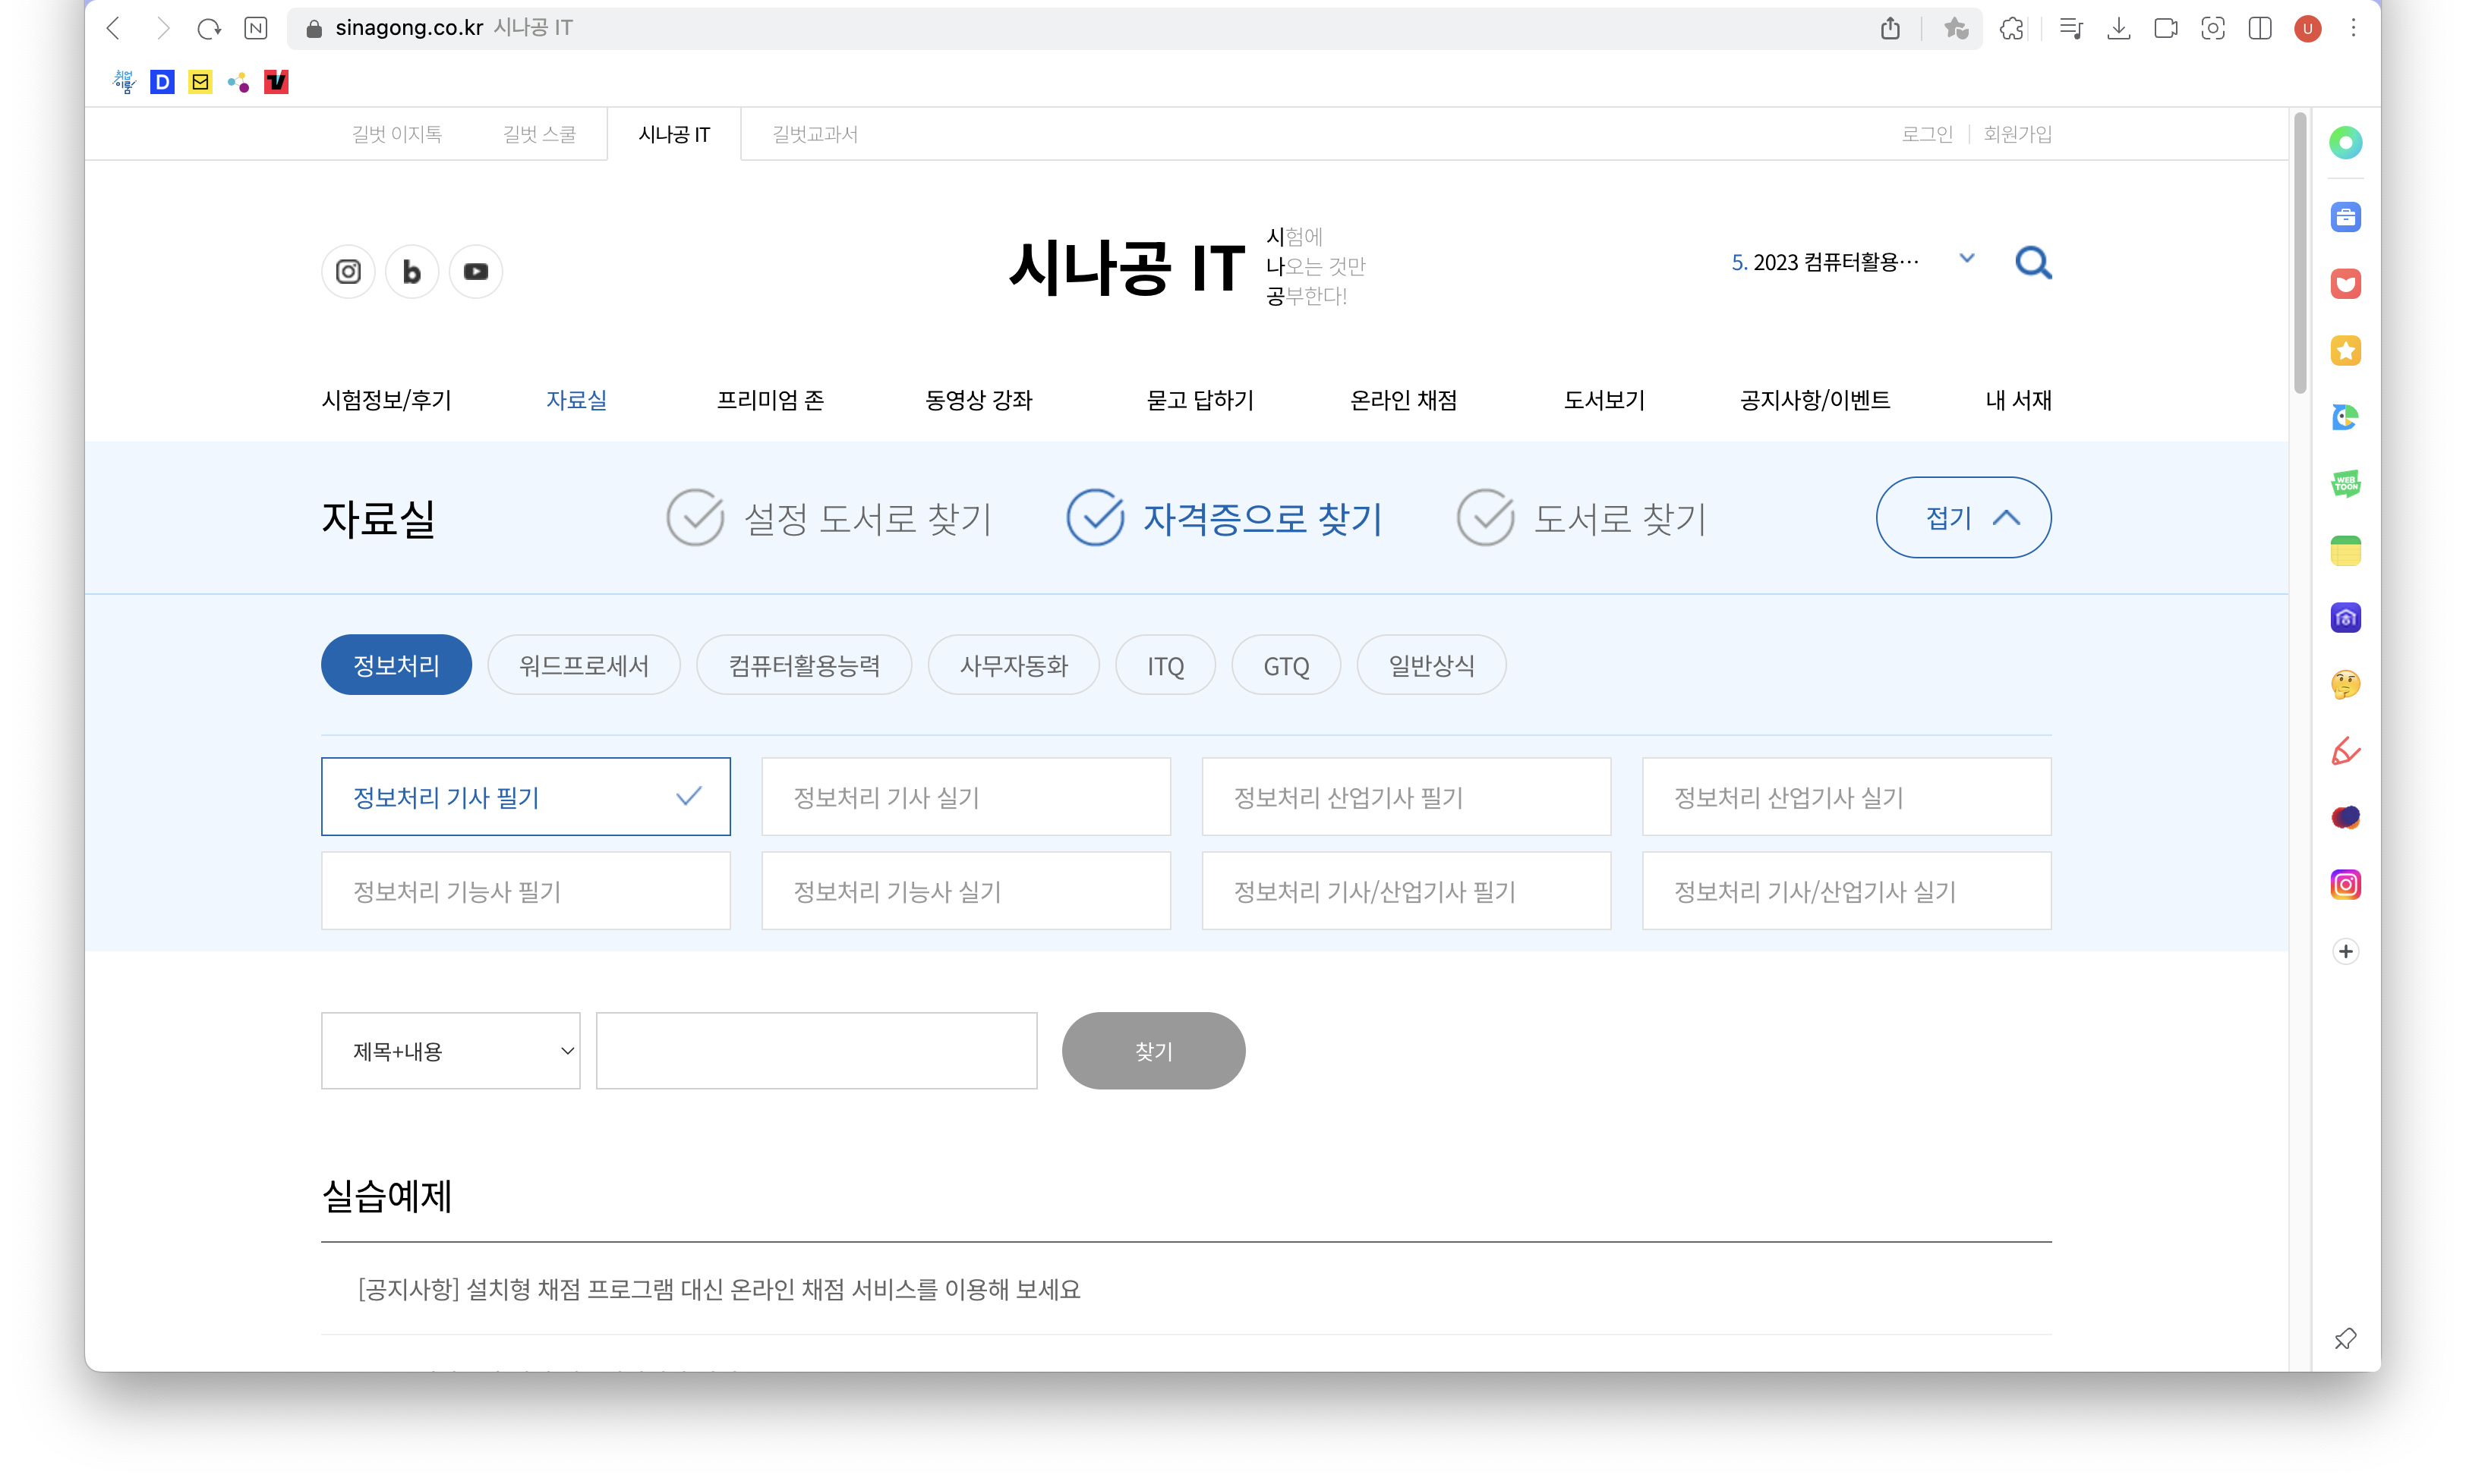Open '온라인 채점' menu item
The width and height of the screenshot is (2466, 1484).
[1402, 400]
